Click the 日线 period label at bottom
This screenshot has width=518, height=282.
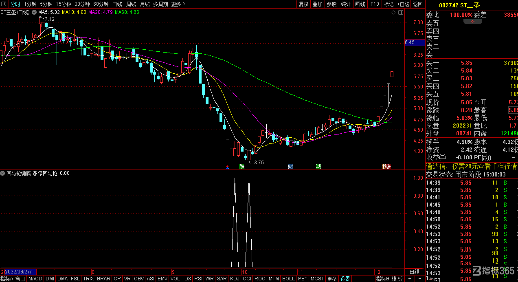tap(414, 272)
